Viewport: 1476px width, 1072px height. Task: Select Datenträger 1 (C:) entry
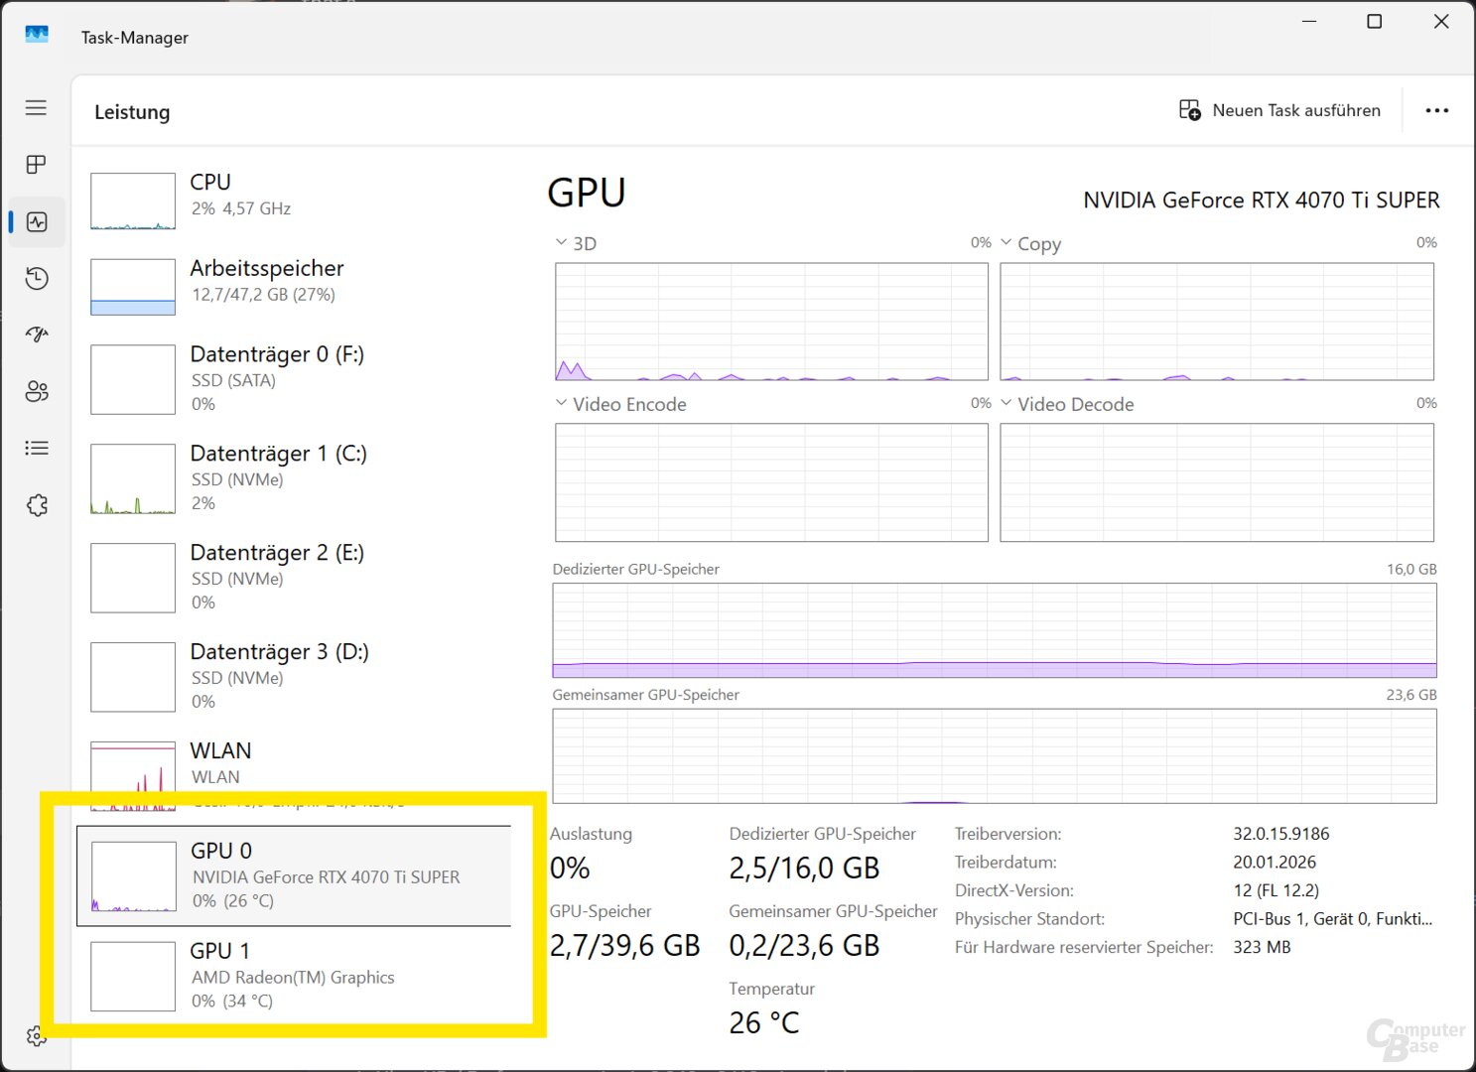(x=294, y=477)
